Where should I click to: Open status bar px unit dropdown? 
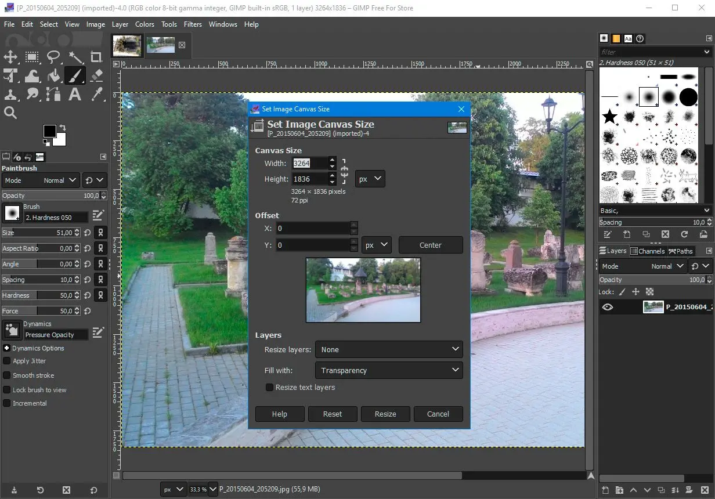(174, 490)
